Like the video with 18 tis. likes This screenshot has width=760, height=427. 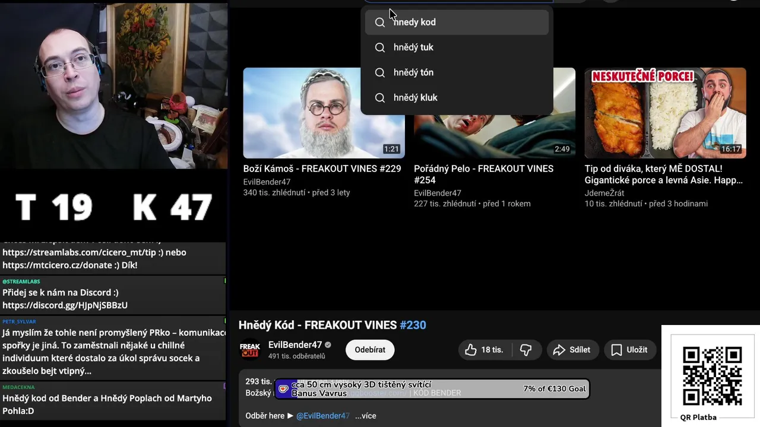pos(484,350)
